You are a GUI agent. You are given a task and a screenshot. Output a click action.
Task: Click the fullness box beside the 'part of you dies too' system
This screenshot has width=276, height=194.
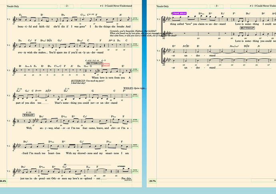(x=135, y=95)
